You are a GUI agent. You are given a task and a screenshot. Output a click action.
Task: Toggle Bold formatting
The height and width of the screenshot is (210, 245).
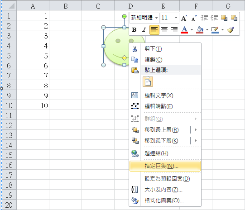click(x=134, y=30)
